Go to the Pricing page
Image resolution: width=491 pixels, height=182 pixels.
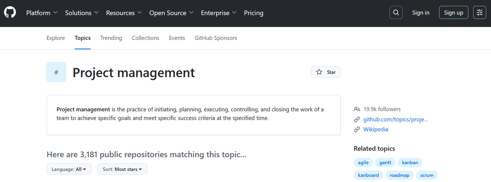(x=254, y=13)
